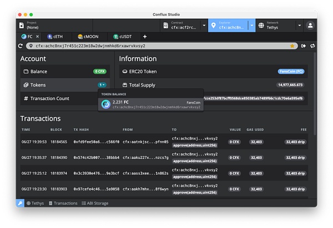This screenshot has height=228, width=333.
Task: Open Transactions from the bottom bar
Action: [63, 203]
